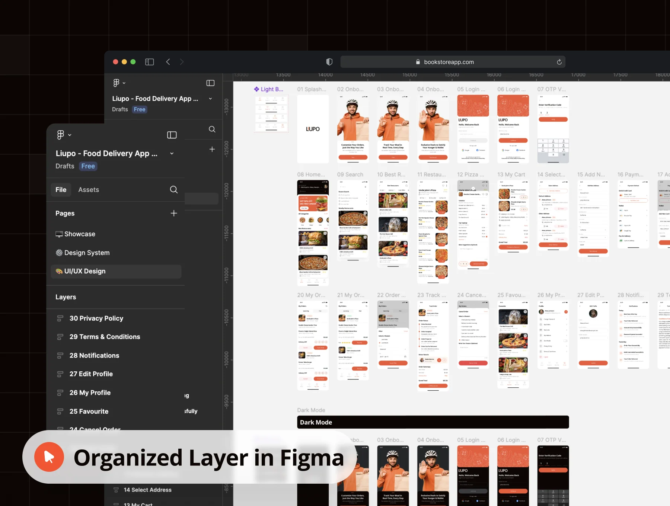This screenshot has height=506, width=670.
Task: Click frame icon of 25 Favourite layer
Action: (60, 411)
